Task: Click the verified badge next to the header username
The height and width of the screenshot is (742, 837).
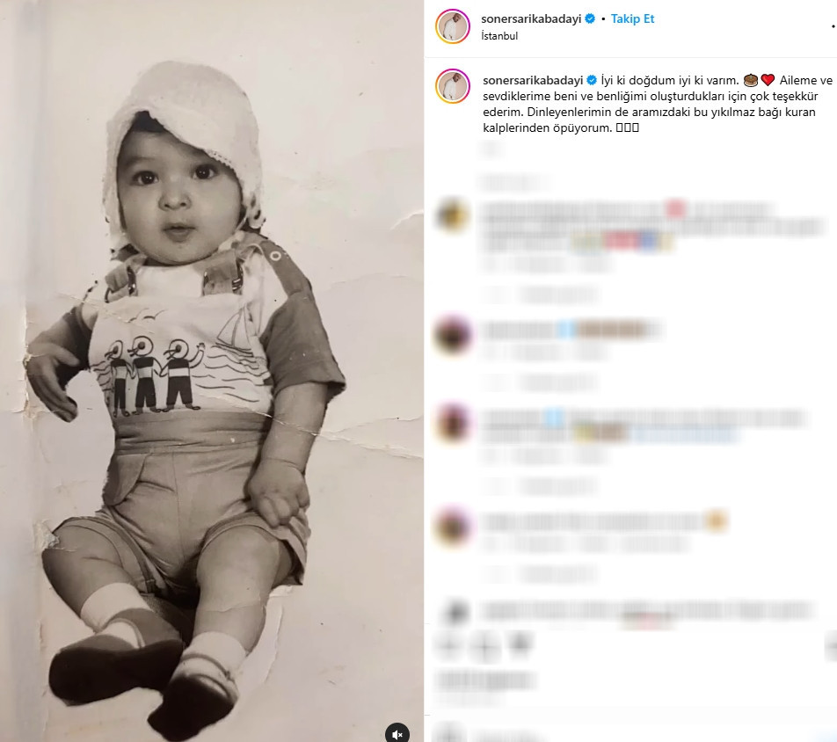Action: click(x=590, y=18)
